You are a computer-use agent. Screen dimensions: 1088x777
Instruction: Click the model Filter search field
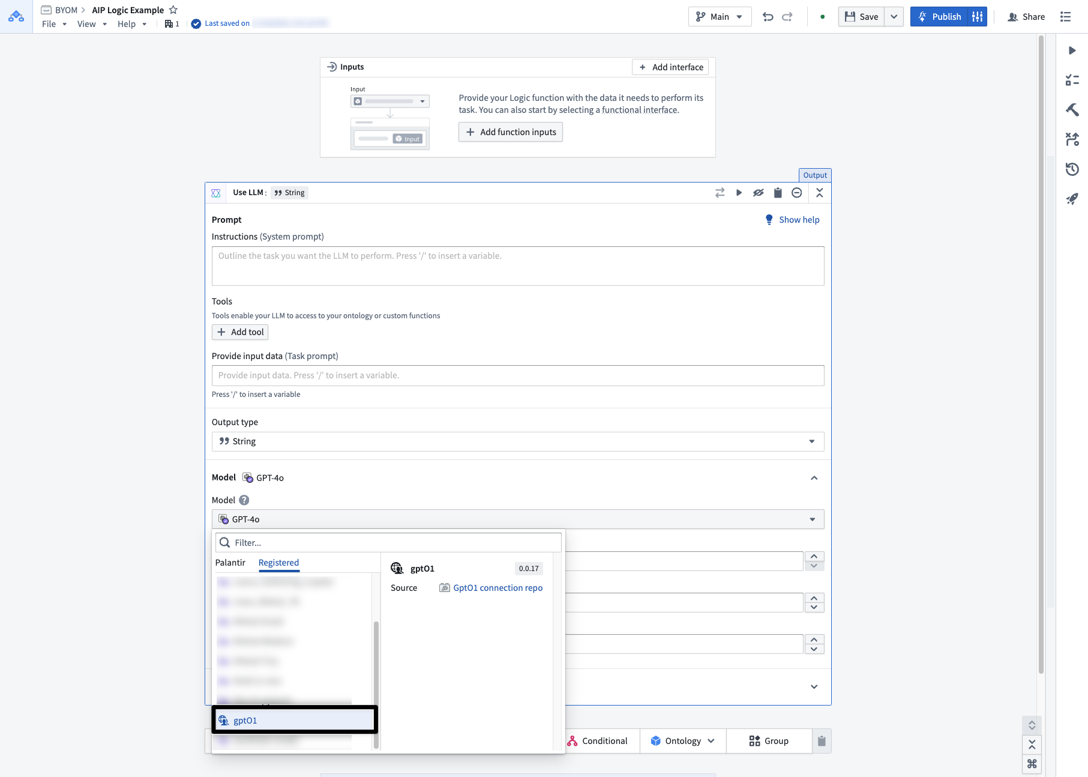pos(388,542)
